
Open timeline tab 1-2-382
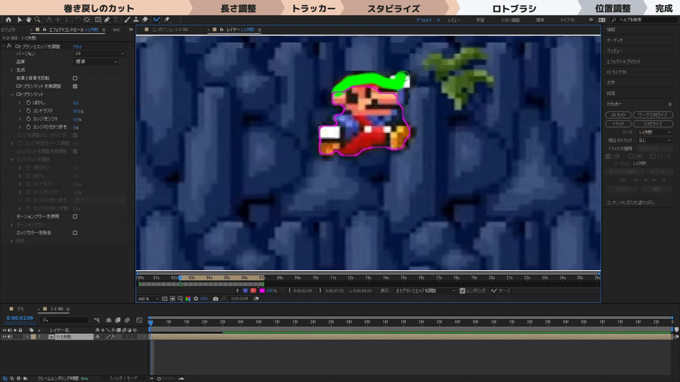(57, 309)
